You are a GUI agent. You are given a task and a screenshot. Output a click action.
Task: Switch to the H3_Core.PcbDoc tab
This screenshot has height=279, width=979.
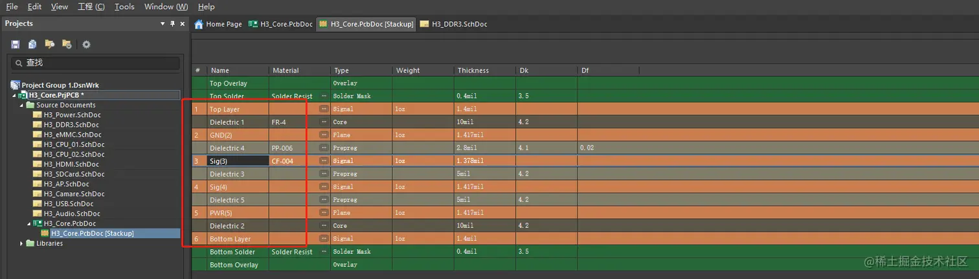[280, 24]
